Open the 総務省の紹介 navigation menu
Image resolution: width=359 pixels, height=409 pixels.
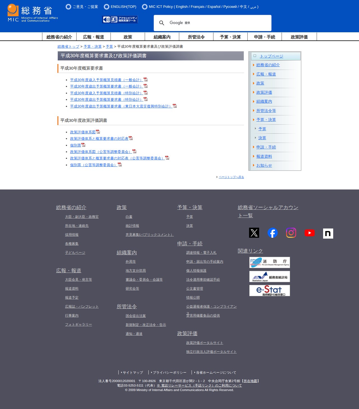[x=59, y=37]
